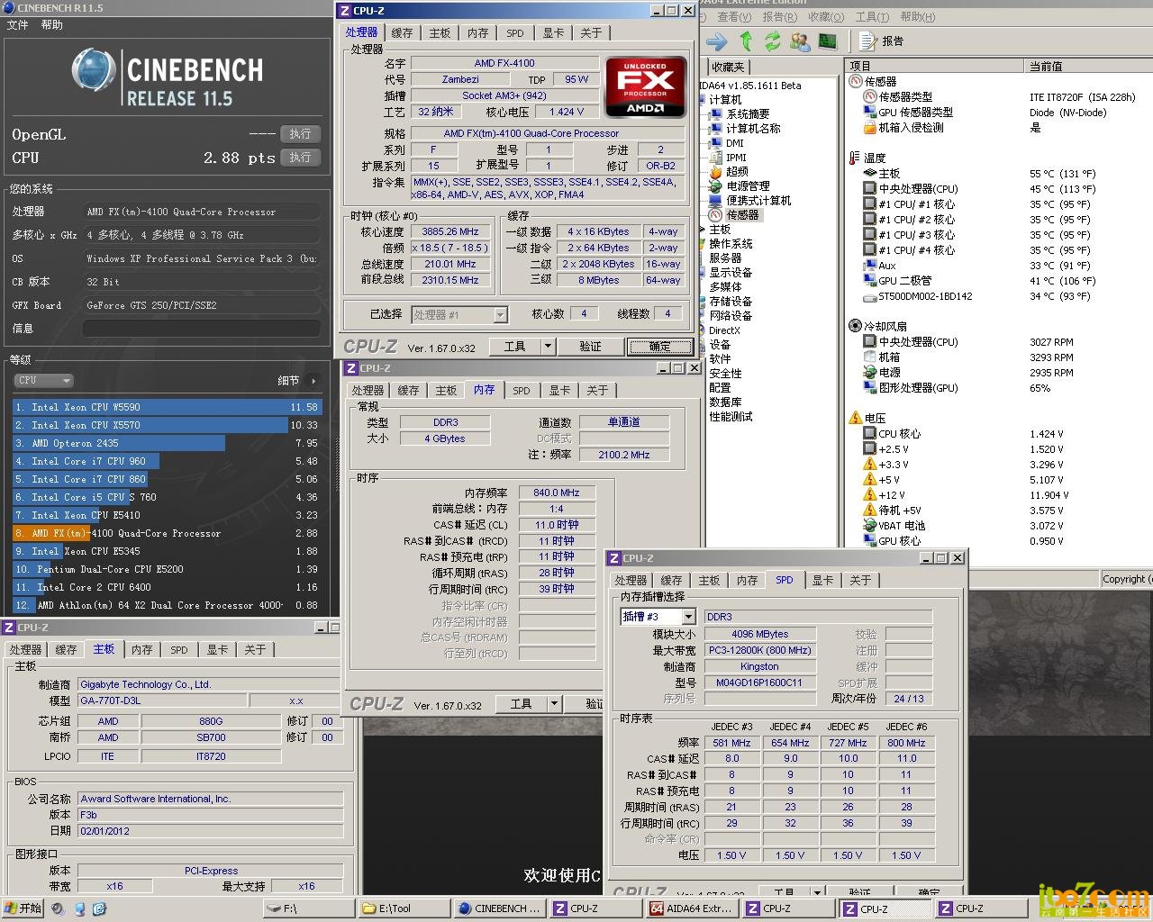Image resolution: width=1153 pixels, height=922 pixels.
Task: Select Intel Xeon CPU W5590 ranking bar
Action: [x=167, y=407]
